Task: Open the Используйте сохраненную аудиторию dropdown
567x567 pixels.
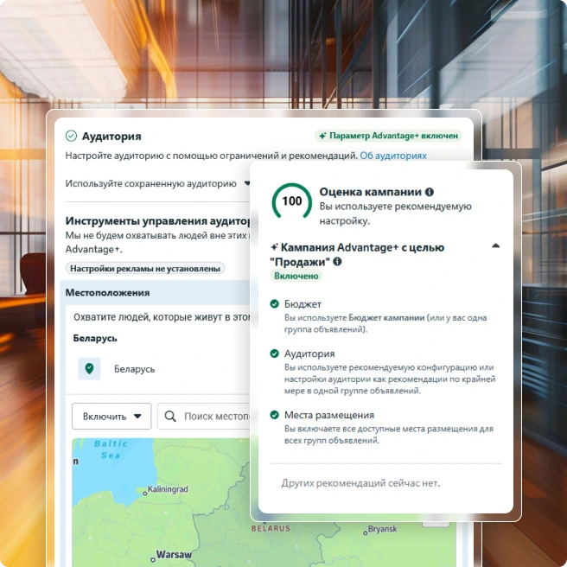Action: [x=159, y=183]
